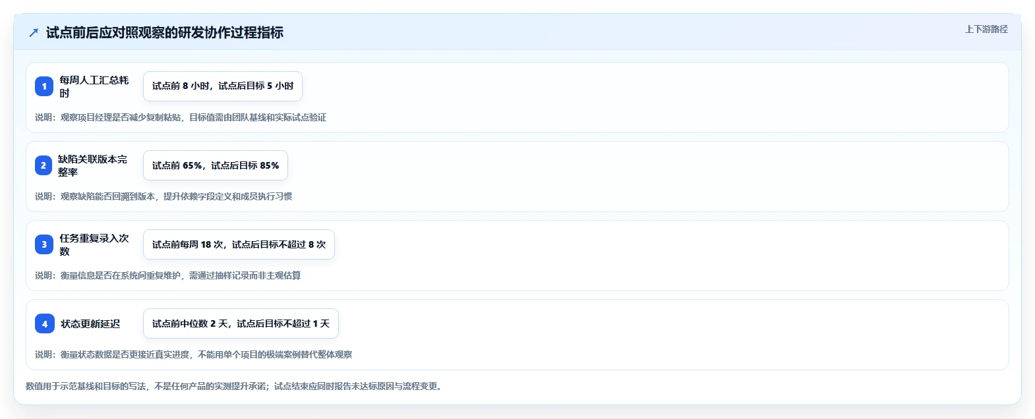Click the 试点前每周 18 次 value chip

[x=239, y=244]
